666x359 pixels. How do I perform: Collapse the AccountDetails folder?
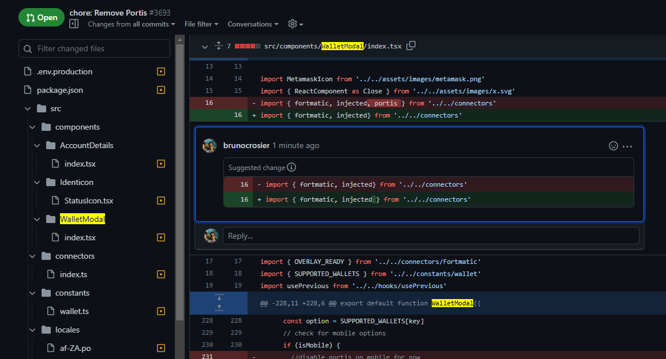(37, 145)
